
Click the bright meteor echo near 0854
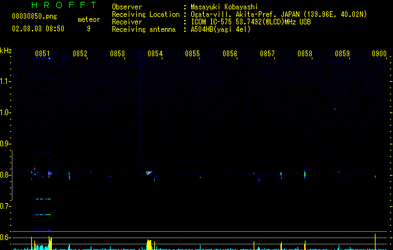149,172
